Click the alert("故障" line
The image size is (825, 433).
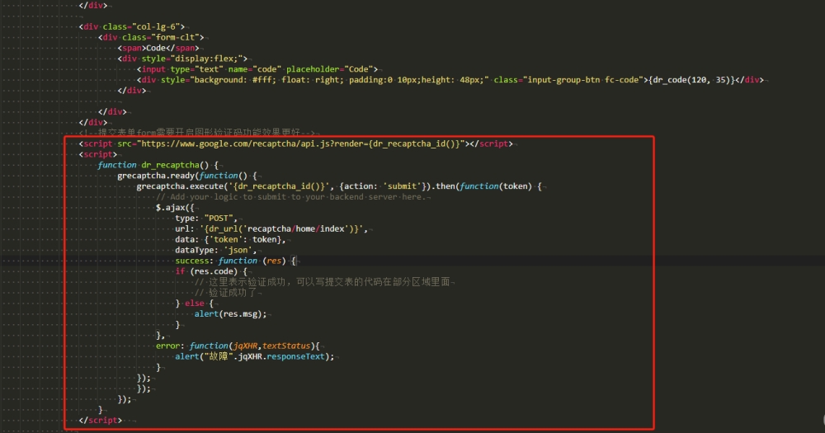click(254, 356)
